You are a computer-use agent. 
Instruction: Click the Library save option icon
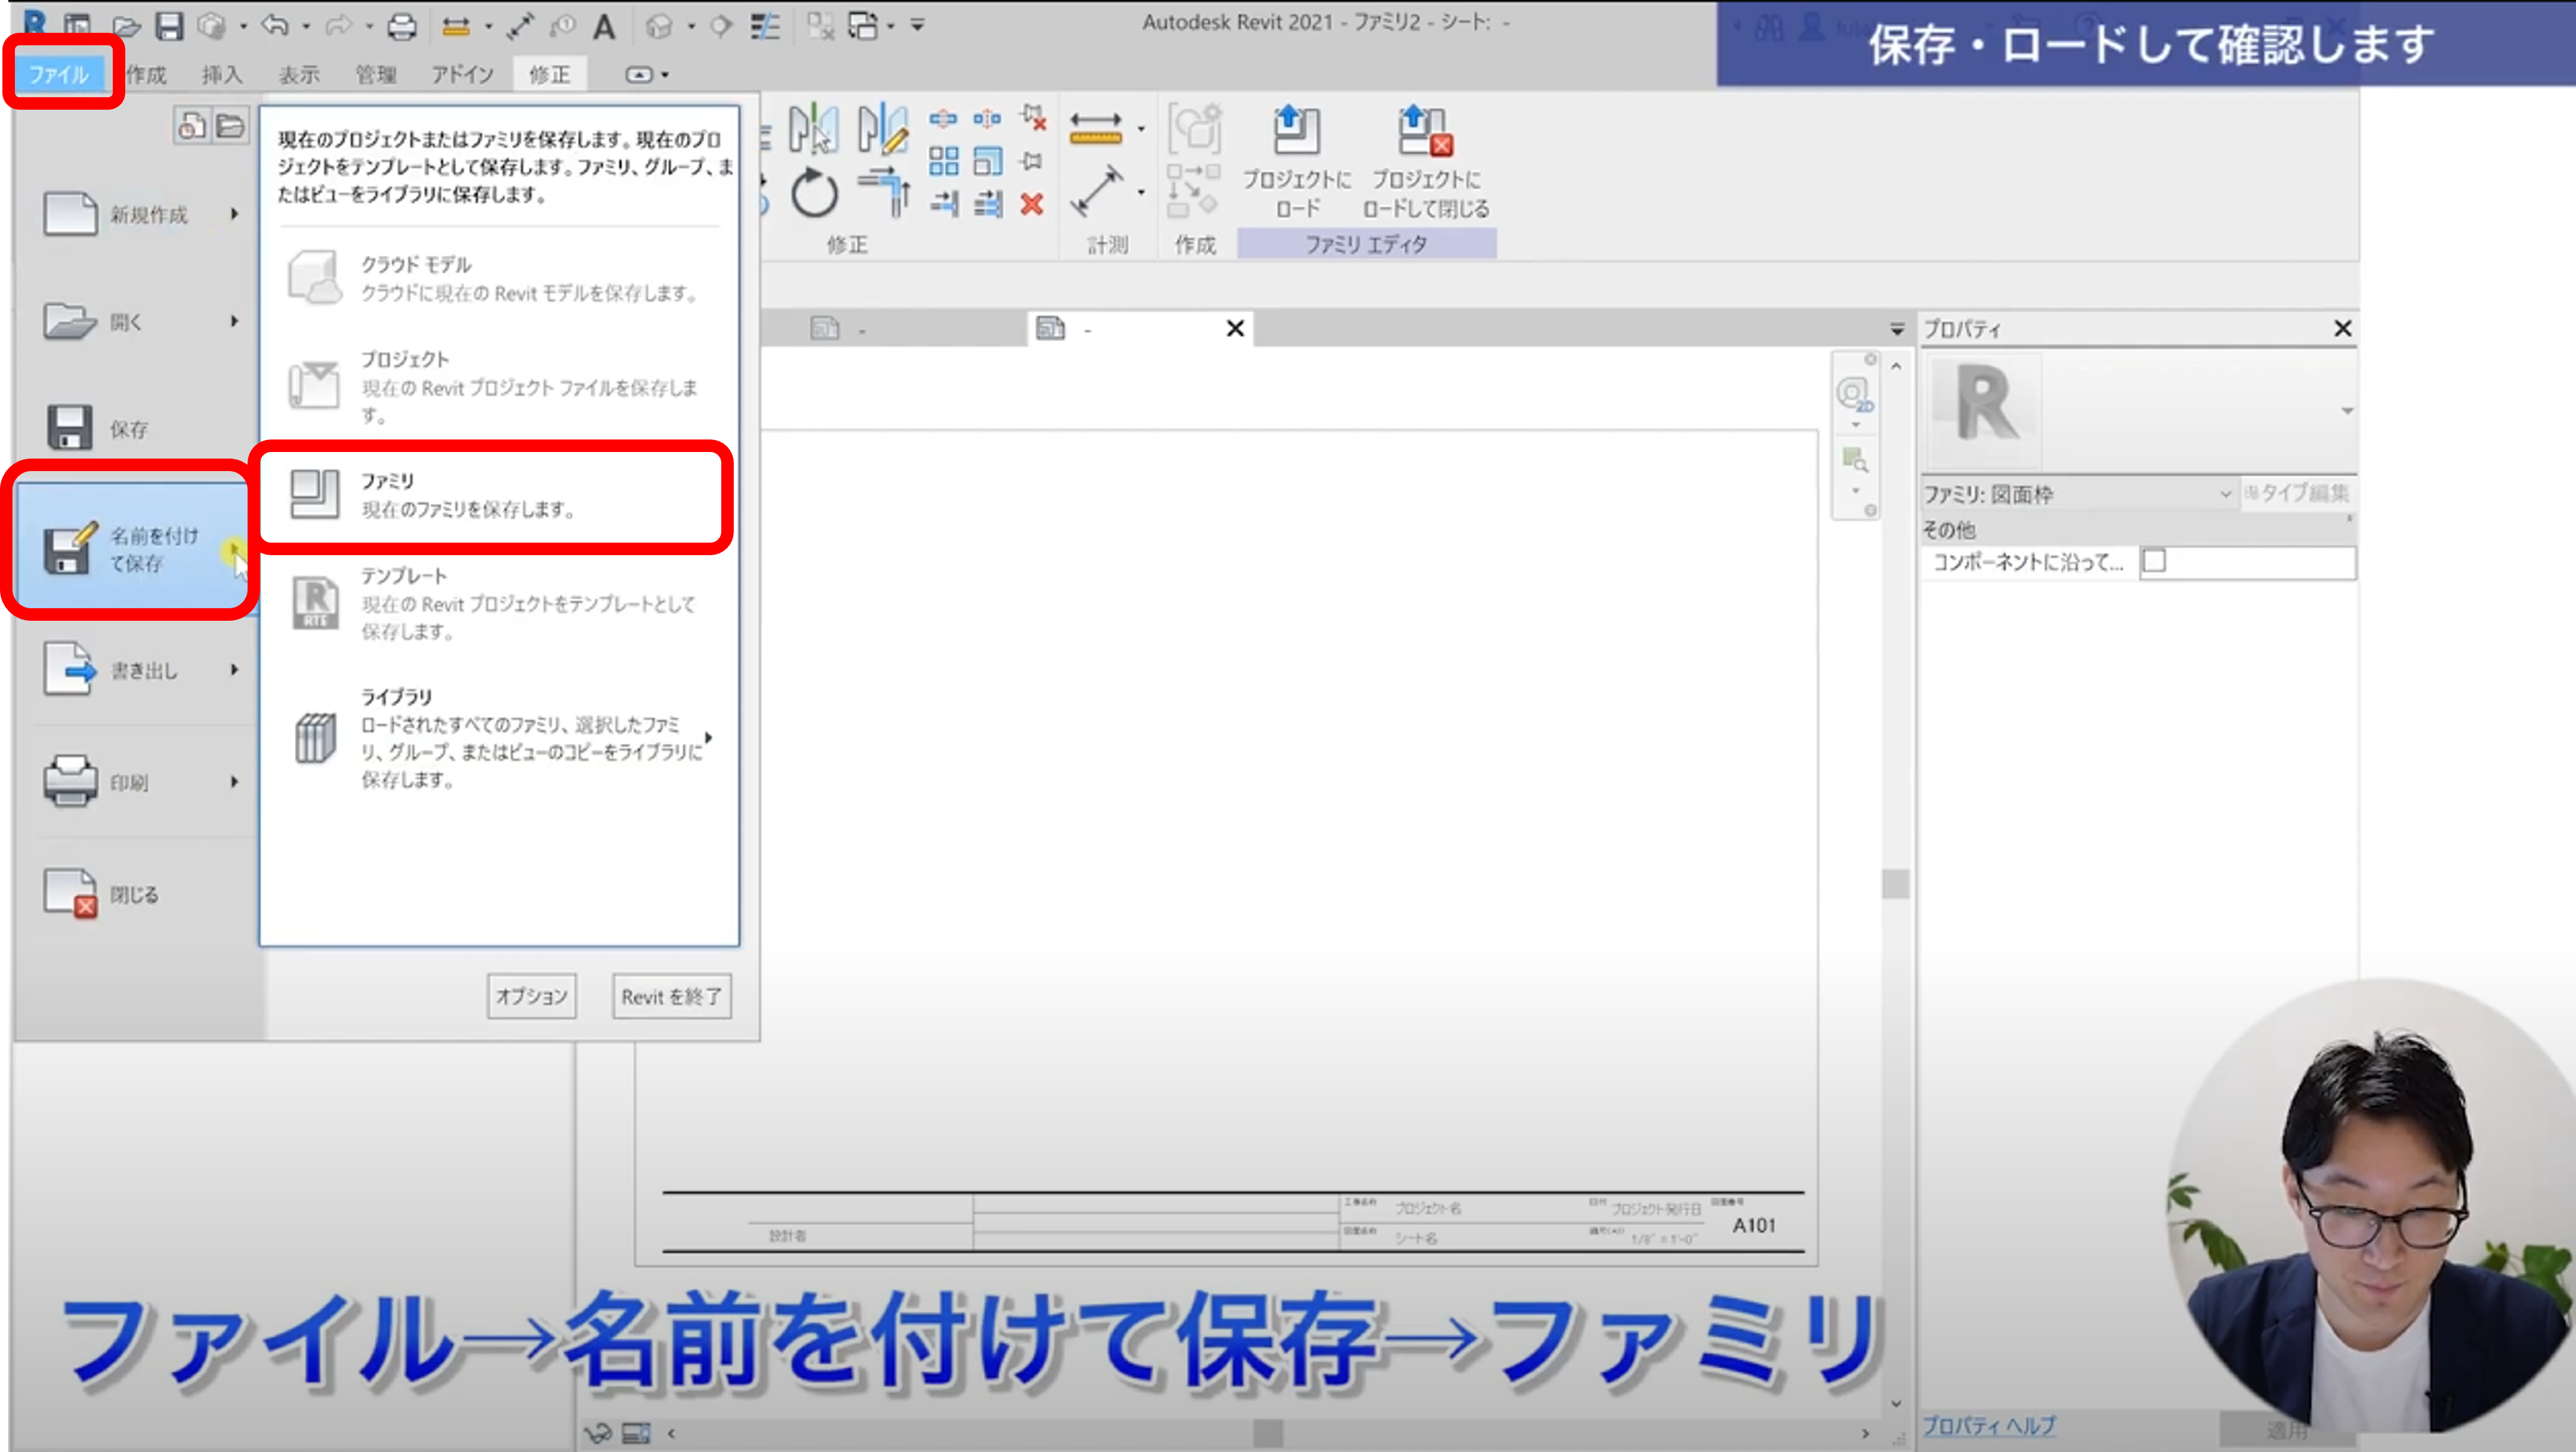click(x=315, y=738)
